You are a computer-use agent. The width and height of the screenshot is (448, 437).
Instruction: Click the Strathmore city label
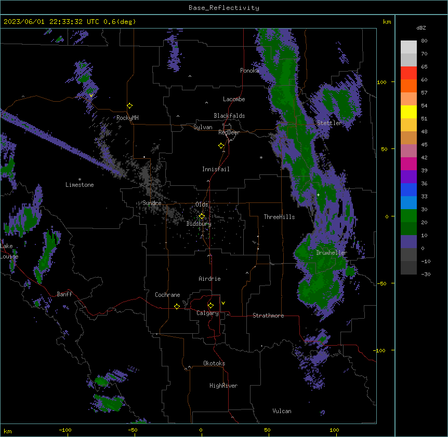click(x=268, y=316)
